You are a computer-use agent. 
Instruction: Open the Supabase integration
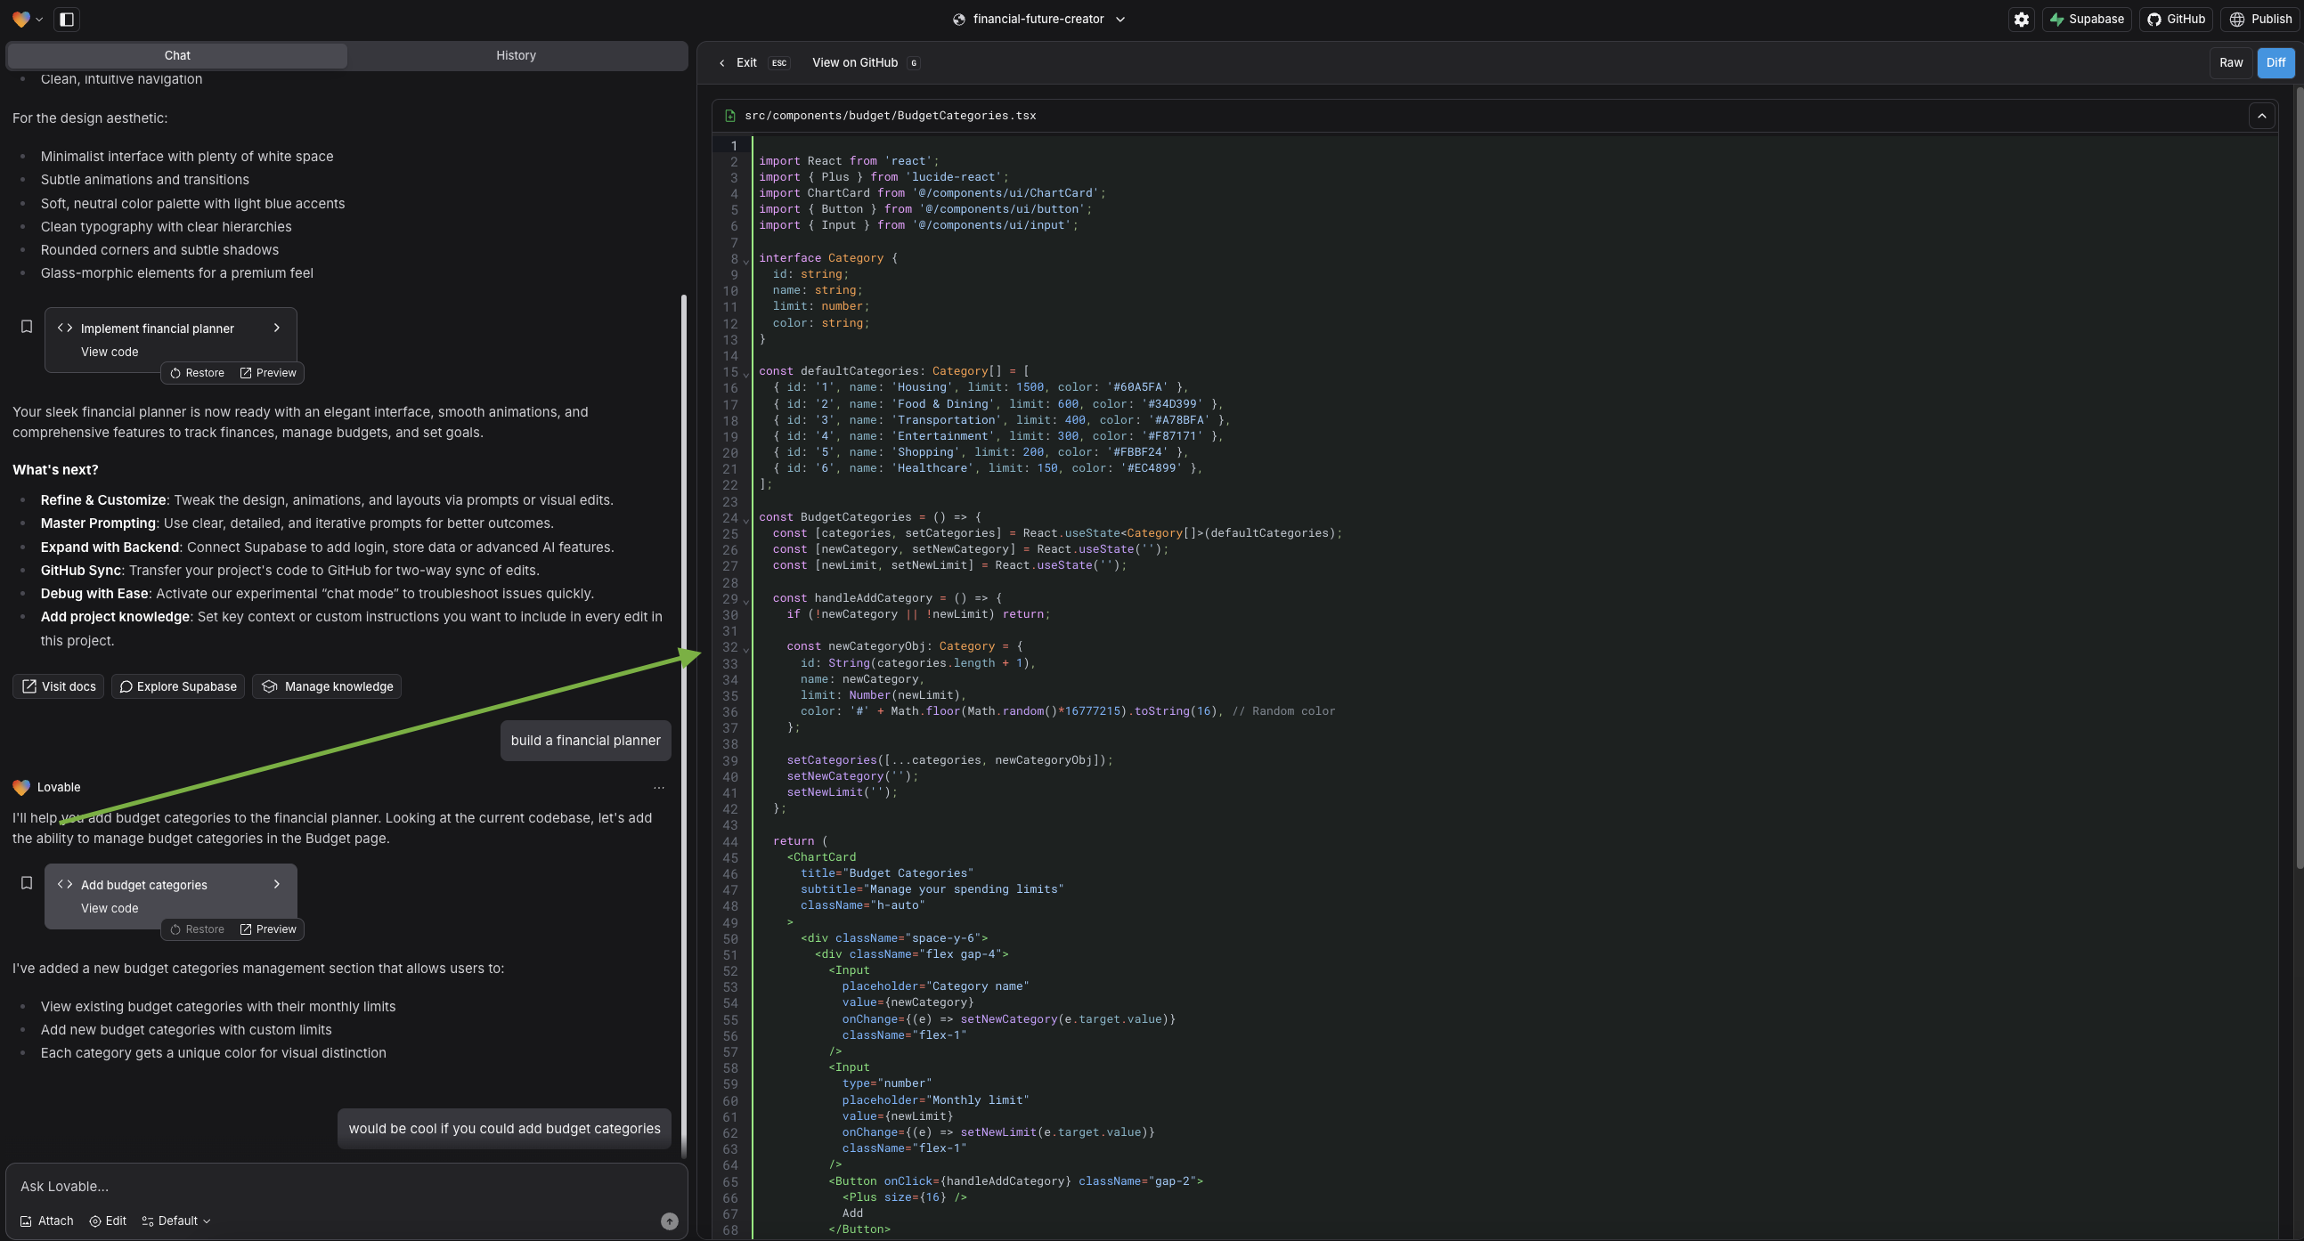coord(2087,19)
